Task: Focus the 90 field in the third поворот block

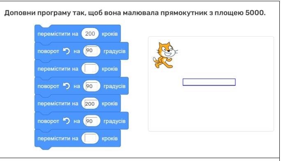Action: 92,121
